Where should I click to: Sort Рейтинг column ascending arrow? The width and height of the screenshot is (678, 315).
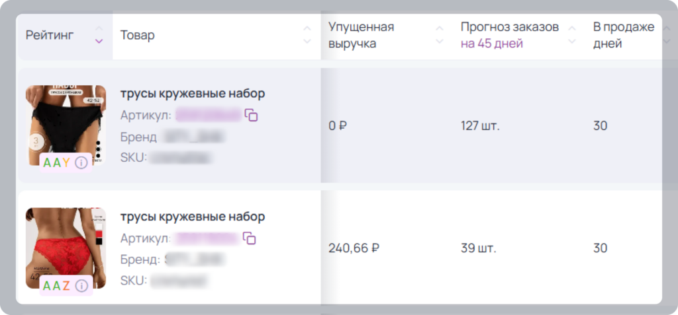pos(99,28)
